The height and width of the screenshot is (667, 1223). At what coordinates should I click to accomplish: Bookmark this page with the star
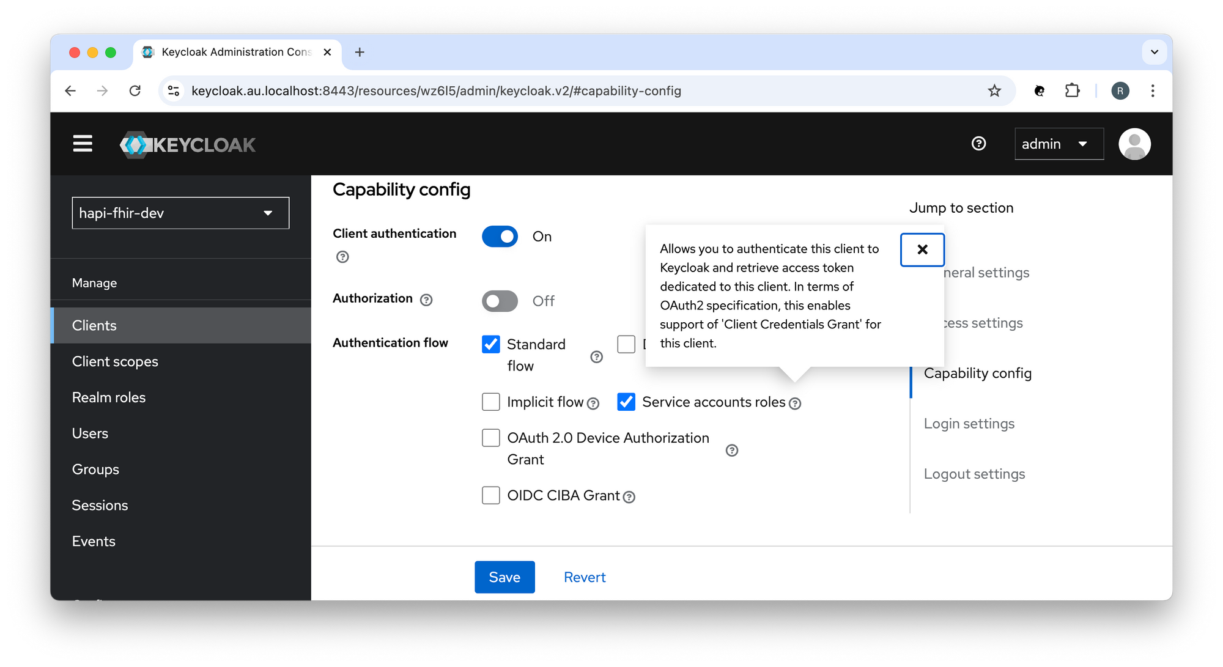994,91
